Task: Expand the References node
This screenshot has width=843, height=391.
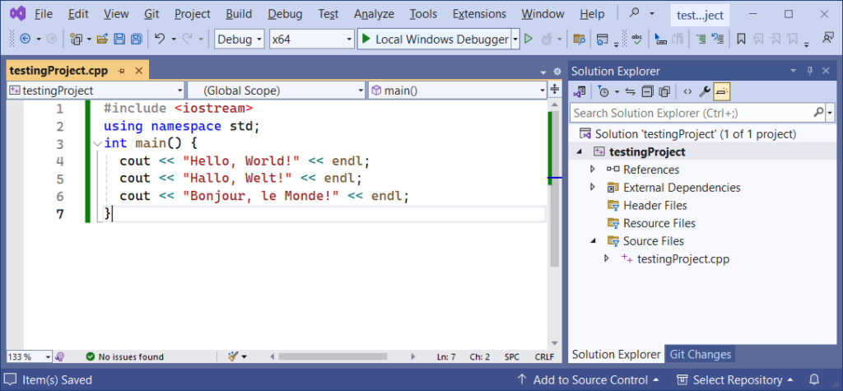Action: (x=593, y=170)
